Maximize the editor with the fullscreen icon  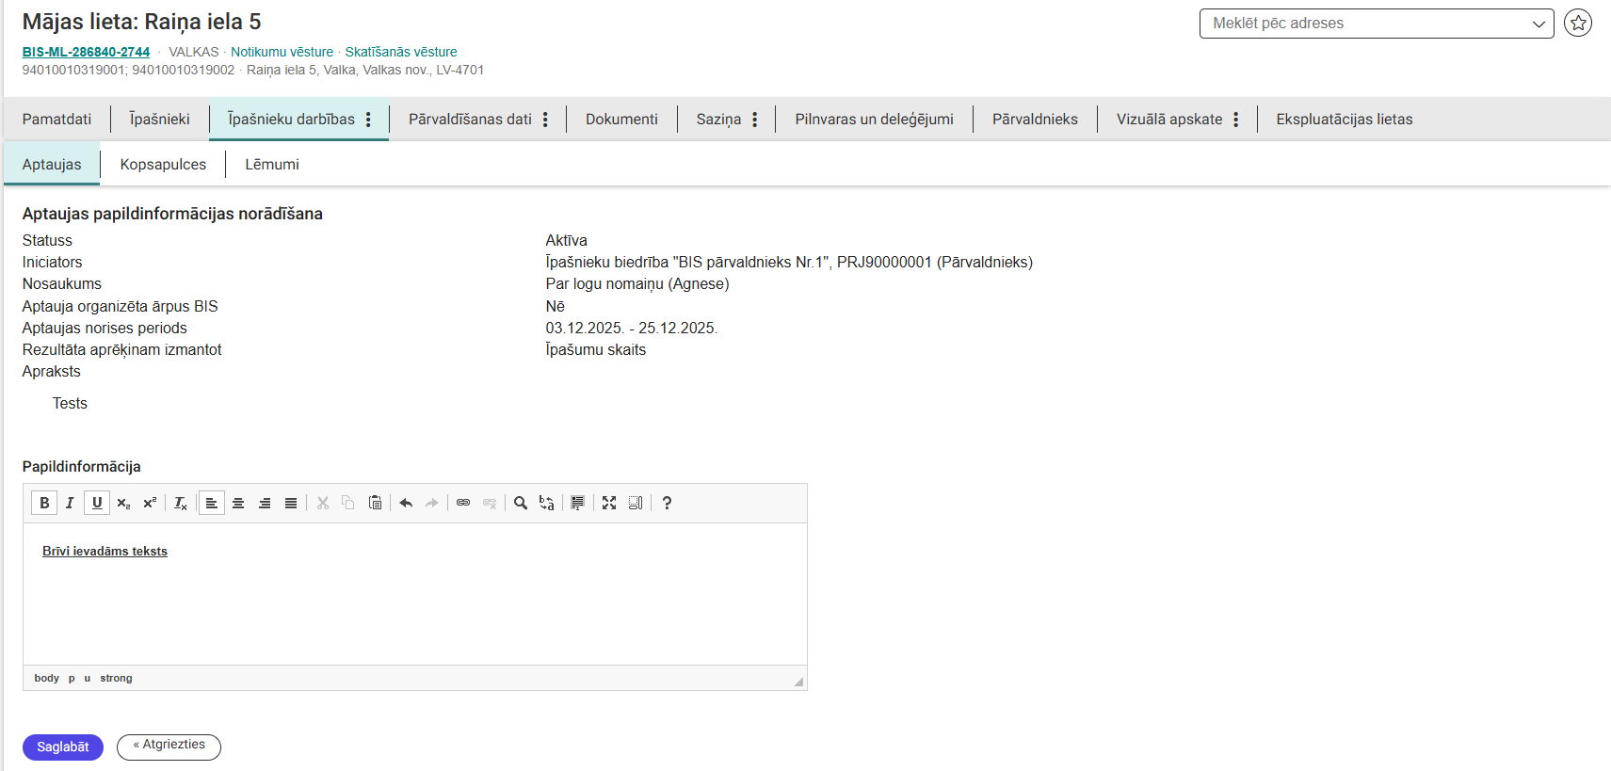(609, 503)
